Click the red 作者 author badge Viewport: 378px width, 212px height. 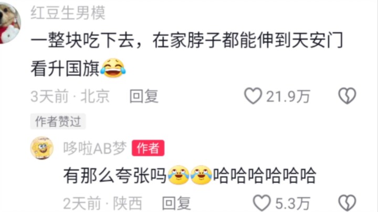coord(148,148)
